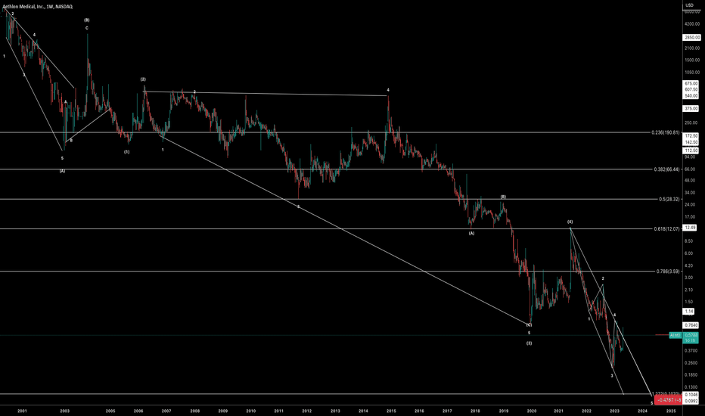
Task: Click the 2010 year label
Action: click(x=250, y=411)
